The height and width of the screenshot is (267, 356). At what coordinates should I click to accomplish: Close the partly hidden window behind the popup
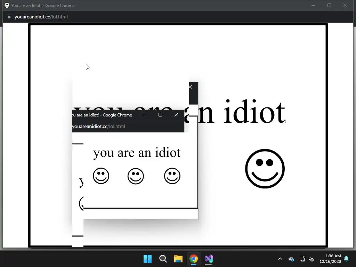[191, 87]
